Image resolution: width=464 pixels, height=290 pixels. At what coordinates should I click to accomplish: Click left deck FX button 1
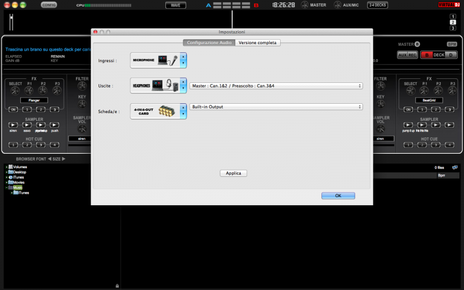pos(27,110)
